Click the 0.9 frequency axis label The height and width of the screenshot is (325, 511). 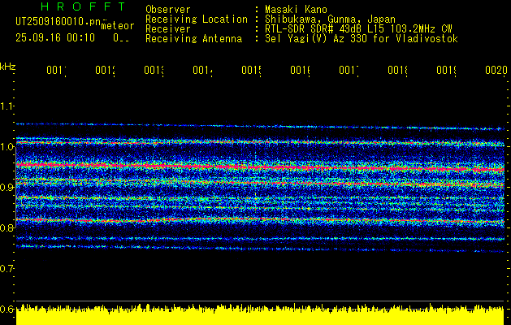6,187
